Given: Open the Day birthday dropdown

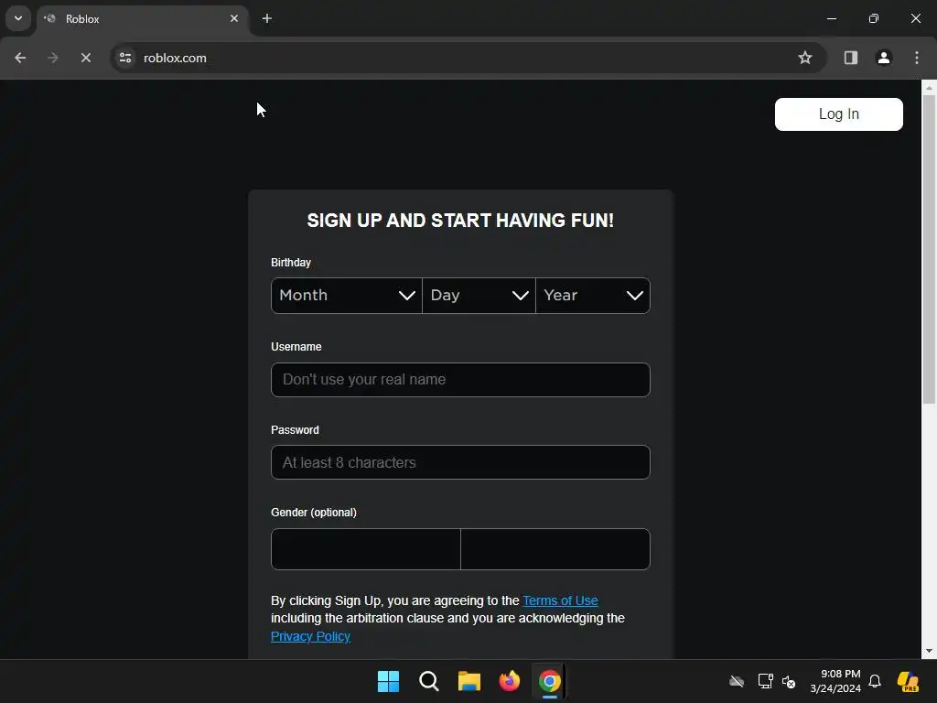Looking at the screenshot, I should pyautogui.click(x=479, y=296).
